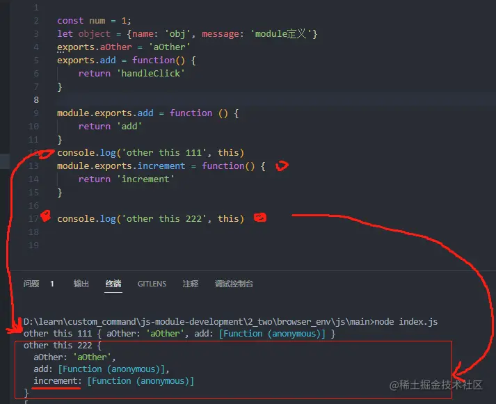Click line number 8 in gutter
This screenshot has height=404, width=496.
(36, 100)
